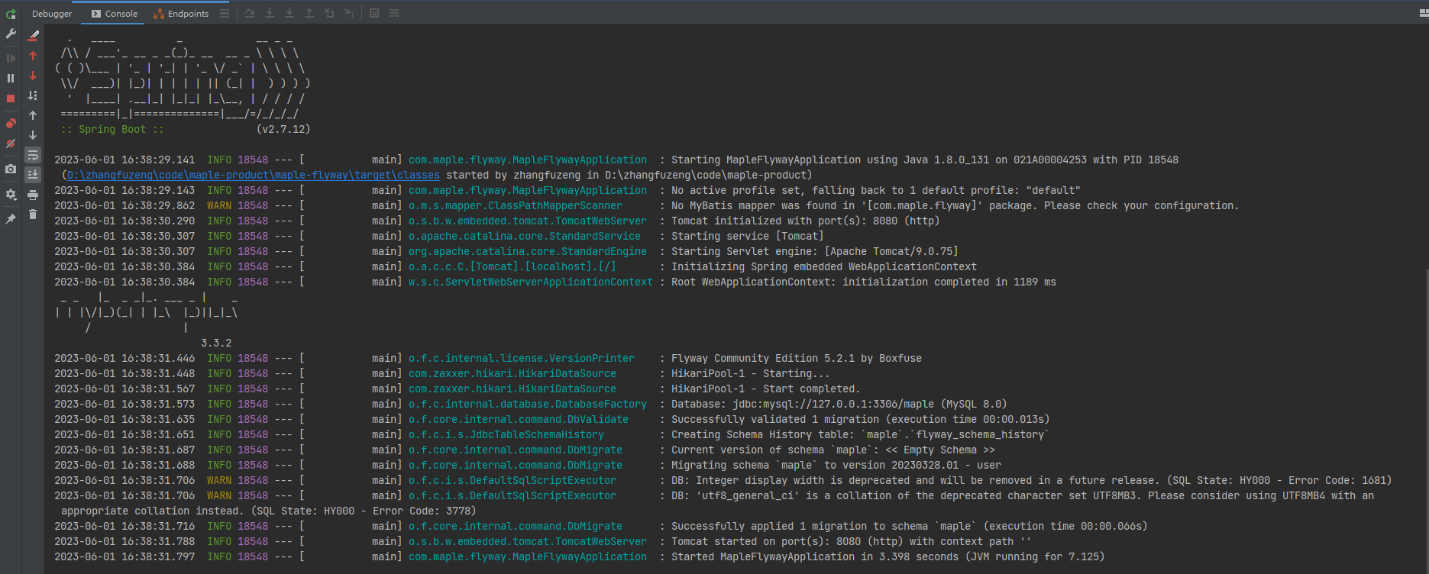Open View Breakpoints double red circles icon
The height and width of the screenshot is (574, 1429).
11,123
